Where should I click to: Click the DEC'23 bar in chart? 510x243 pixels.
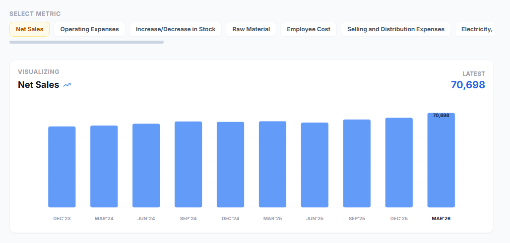(x=62, y=167)
